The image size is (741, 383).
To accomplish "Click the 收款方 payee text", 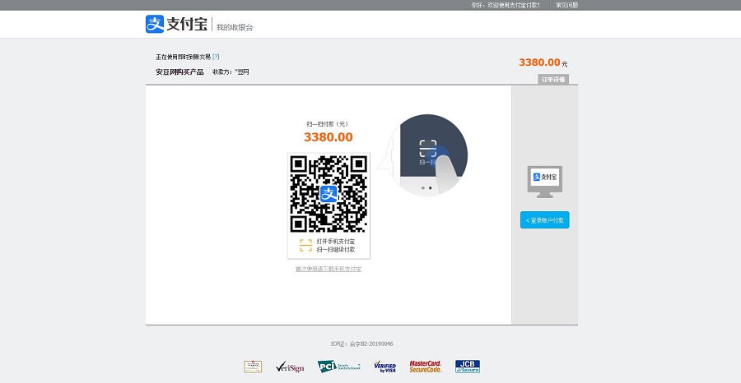I will coord(231,72).
